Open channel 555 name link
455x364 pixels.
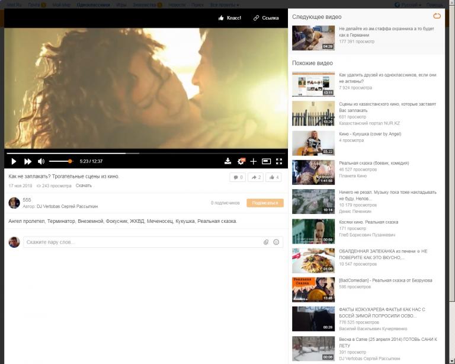point(27,200)
